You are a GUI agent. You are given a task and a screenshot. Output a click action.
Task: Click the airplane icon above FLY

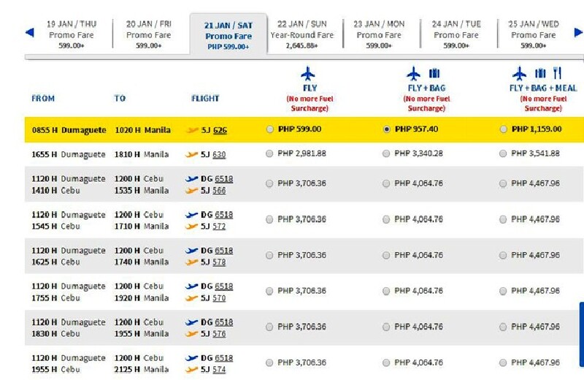(309, 73)
